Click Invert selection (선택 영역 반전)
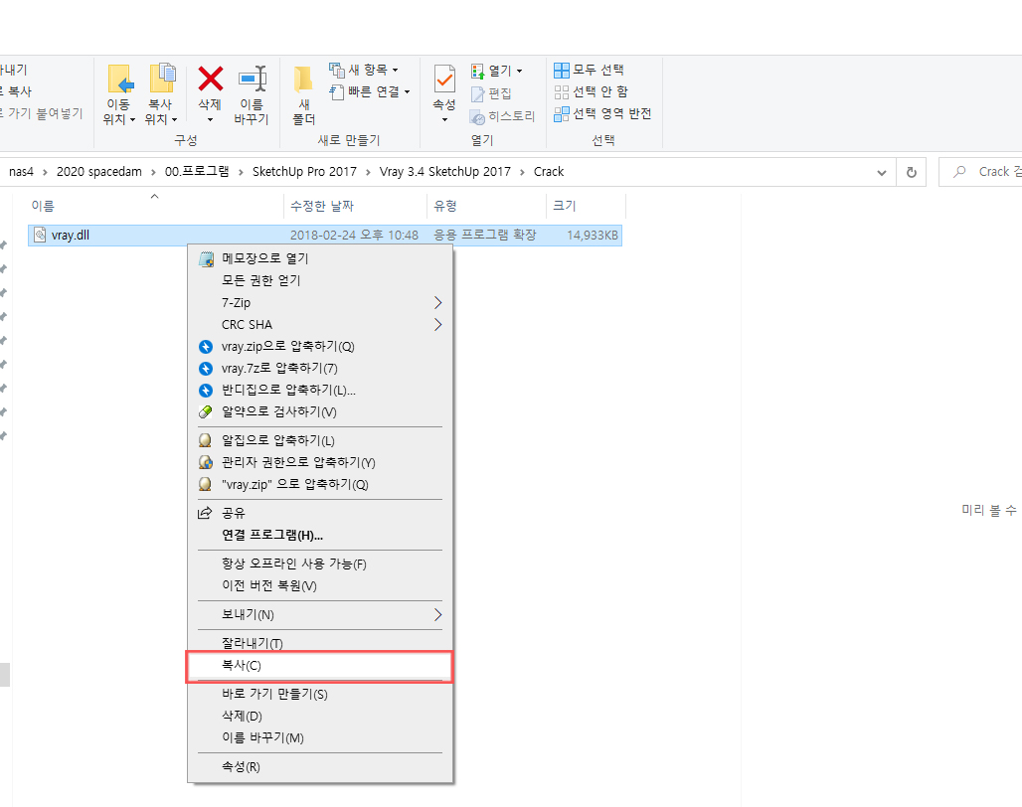The width and height of the screenshot is (1022, 807). tap(602, 114)
